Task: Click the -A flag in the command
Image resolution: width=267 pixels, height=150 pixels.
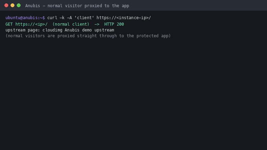Action: tap(69, 18)
